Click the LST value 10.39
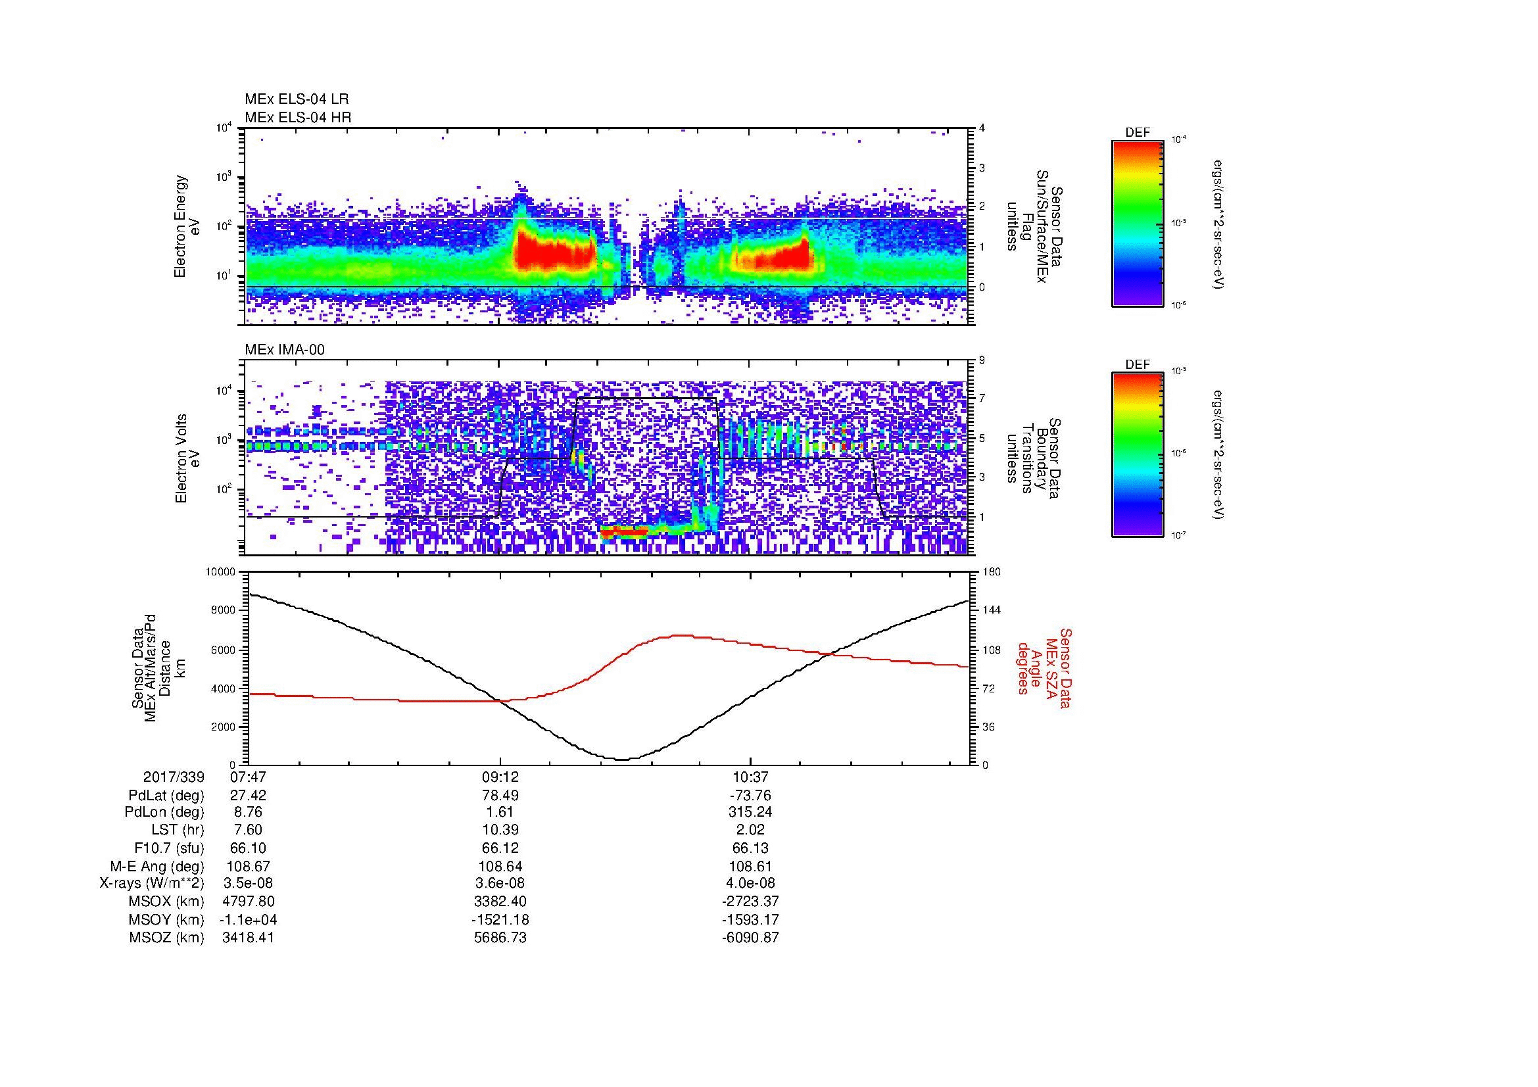 (500, 830)
